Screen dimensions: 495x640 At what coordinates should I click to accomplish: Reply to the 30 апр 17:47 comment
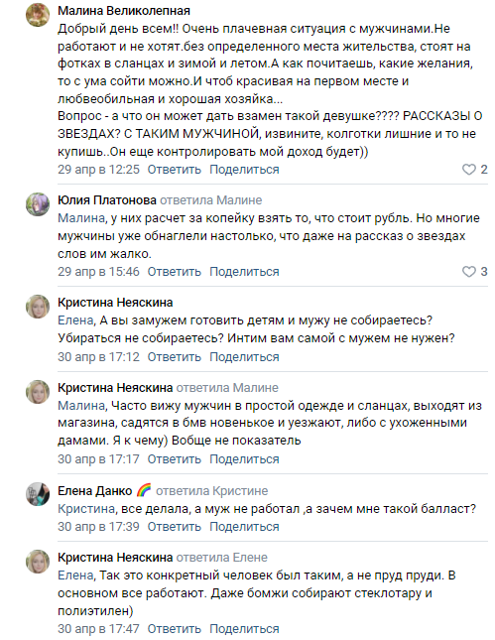tap(175, 628)
